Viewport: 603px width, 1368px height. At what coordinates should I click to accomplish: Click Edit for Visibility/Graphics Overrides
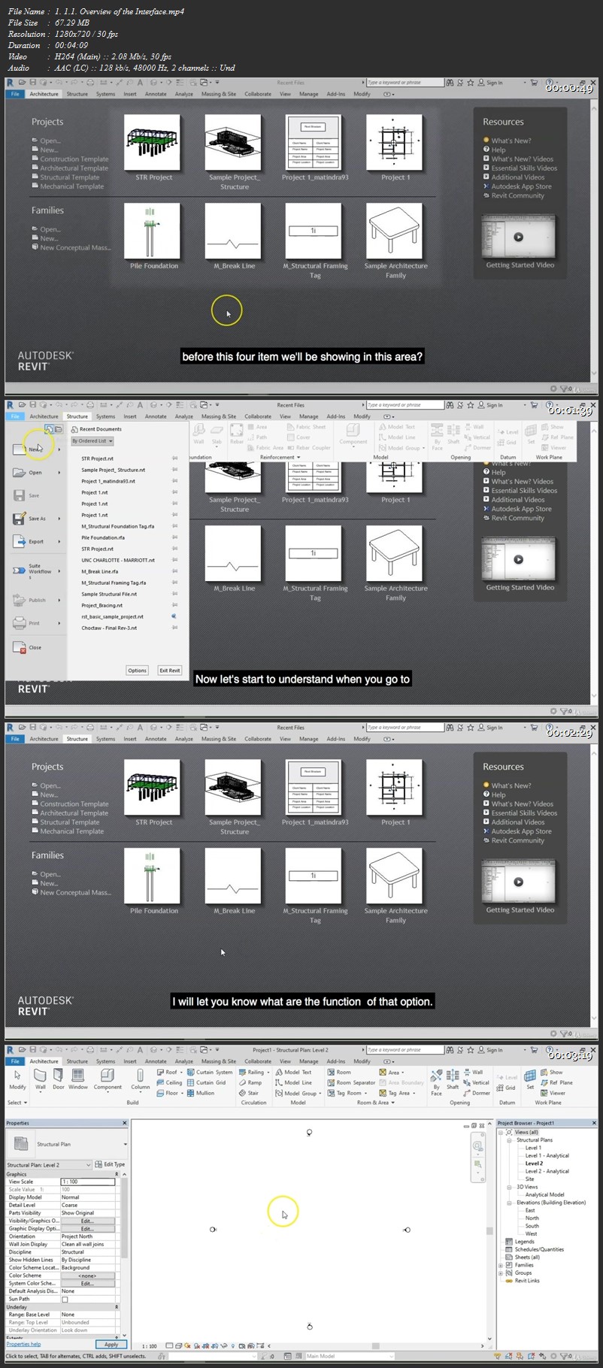pyautogui.click(x=87, y=1221)
